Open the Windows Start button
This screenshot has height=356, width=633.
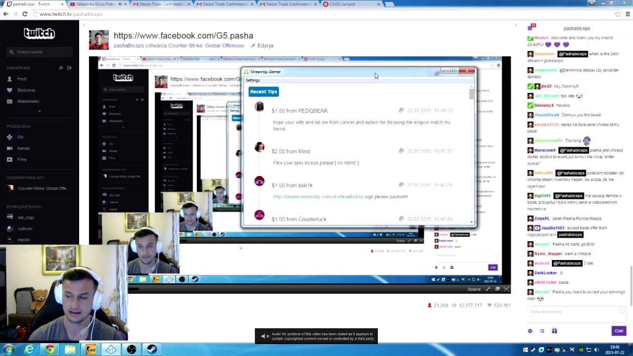tap(9, 350)
